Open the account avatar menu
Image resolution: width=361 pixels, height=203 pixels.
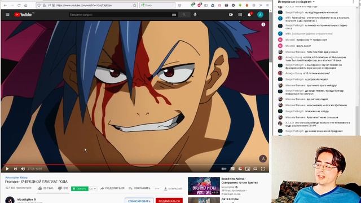tap(260, 15)
